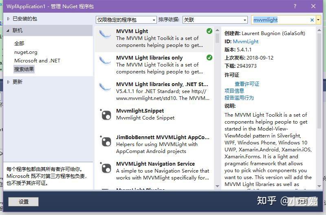The width and height of the screenshot is (326, 215).
Task: Clear the mvvmlight search text with X
Action: (312, 20)
